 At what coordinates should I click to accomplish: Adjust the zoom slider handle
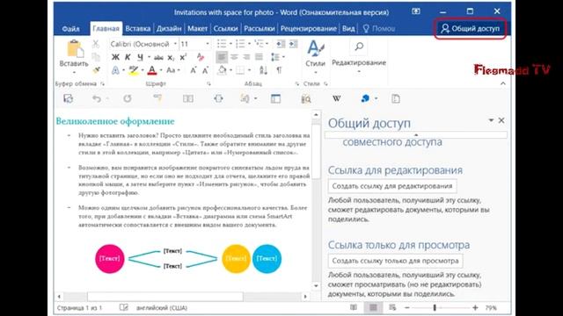tap(435, 307)
